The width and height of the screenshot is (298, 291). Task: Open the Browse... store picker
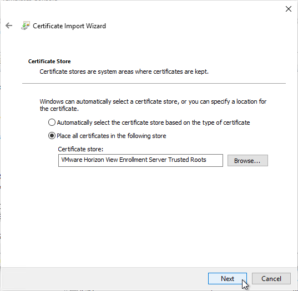point(248,161)
